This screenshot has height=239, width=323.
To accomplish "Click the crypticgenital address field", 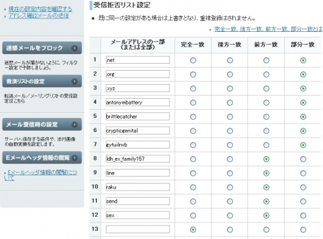I will point(138,131).
